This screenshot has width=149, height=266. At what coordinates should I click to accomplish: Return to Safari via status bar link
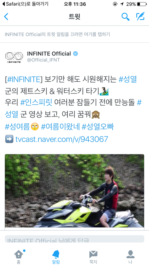[x=25, y=4]
